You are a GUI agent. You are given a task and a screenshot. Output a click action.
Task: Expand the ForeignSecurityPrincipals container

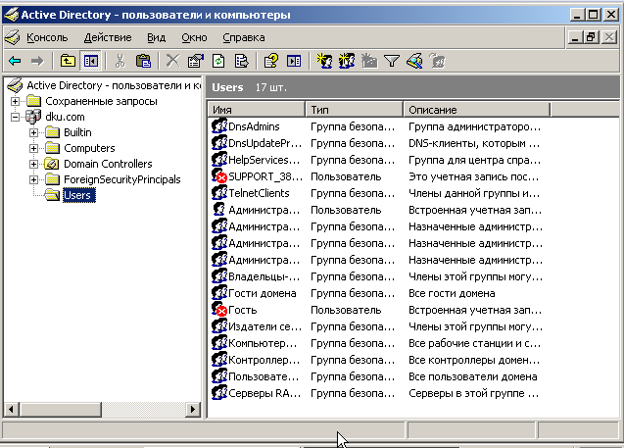pos(34,179)
